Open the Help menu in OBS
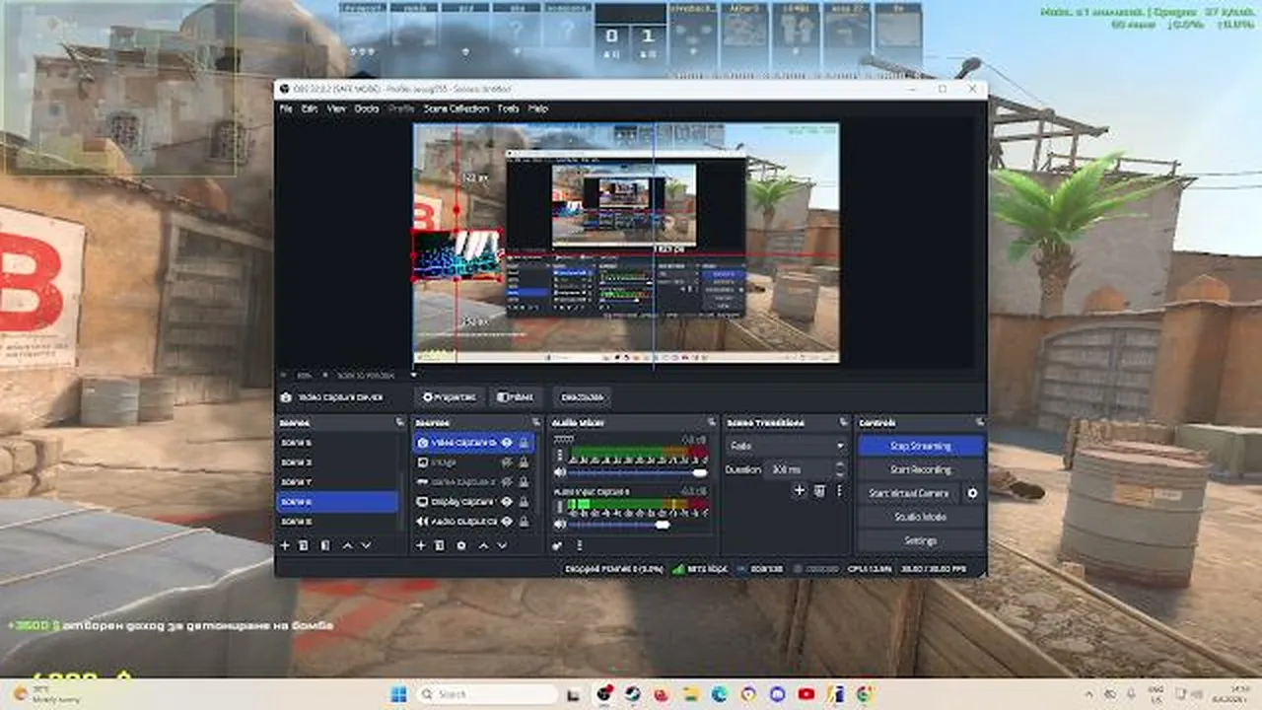This screenshot has height=710, width=1262. click(x=538, y=108)
